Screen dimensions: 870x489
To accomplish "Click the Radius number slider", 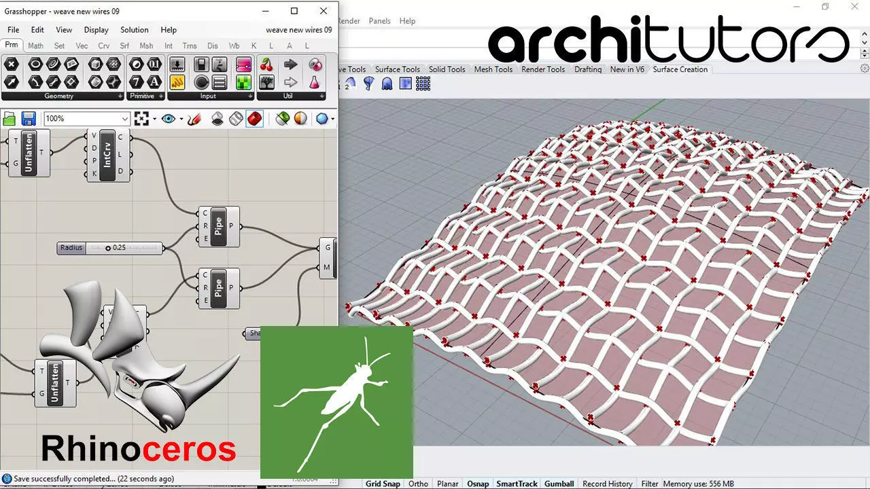I will tap(110, 248).
